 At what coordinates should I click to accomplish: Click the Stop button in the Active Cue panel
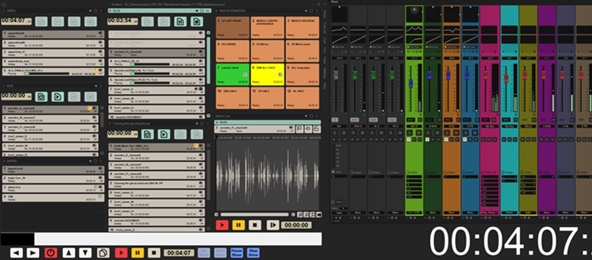[x=253, y=225]
